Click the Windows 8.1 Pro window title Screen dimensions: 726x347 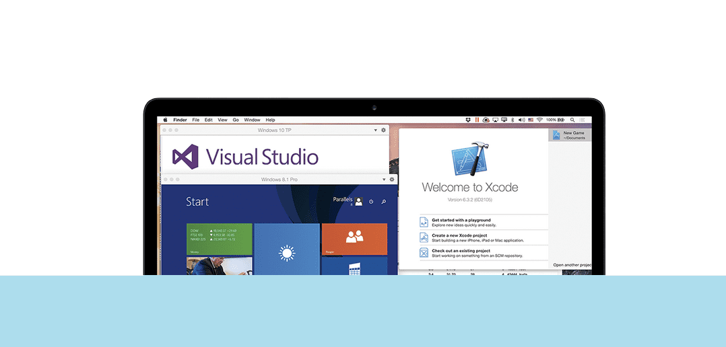tap(279, 180)
